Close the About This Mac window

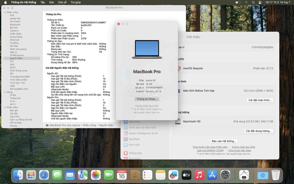(119, 24)
